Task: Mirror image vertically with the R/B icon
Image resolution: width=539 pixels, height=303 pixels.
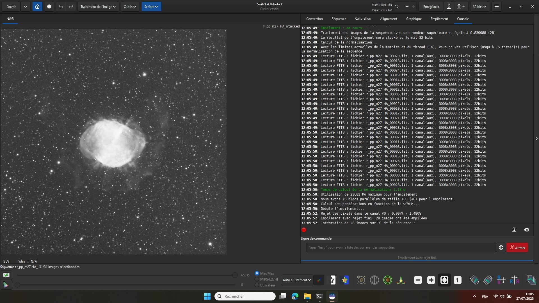Action: point(501,280)
